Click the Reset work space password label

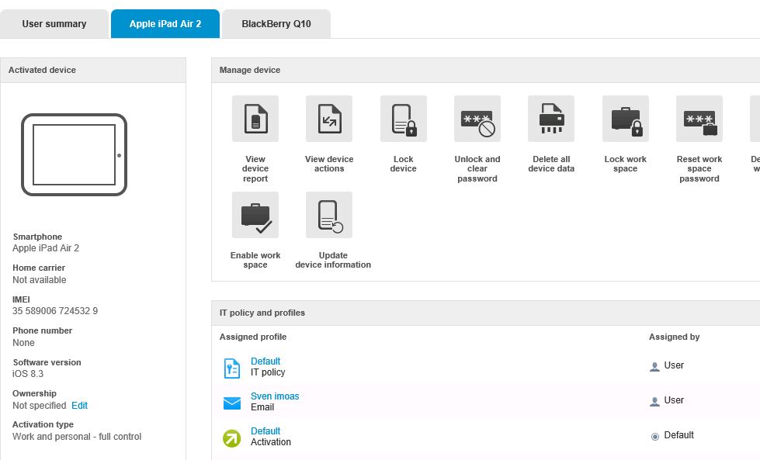(x=699, y=168)
